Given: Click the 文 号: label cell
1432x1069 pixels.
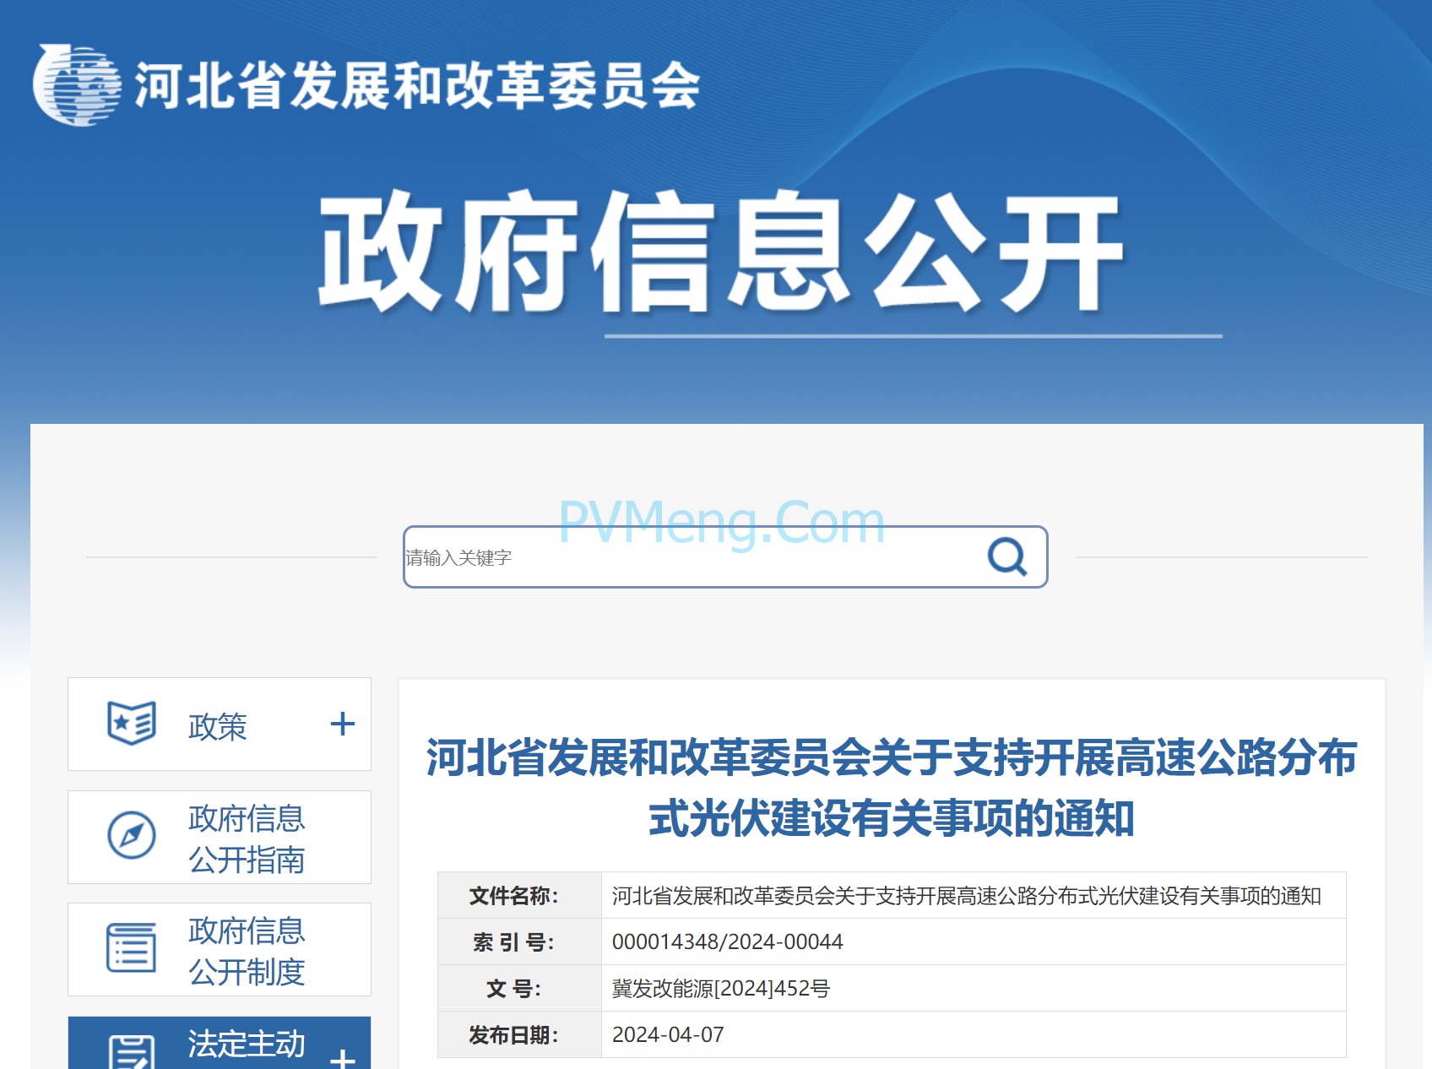Looking at the screenshot, I should pos(519,988).
